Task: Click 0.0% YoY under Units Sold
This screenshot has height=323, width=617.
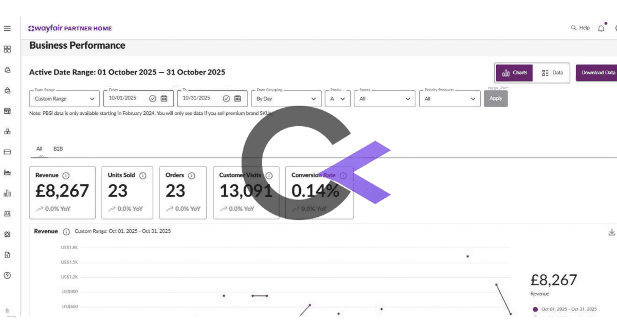Action: (125, 209)
